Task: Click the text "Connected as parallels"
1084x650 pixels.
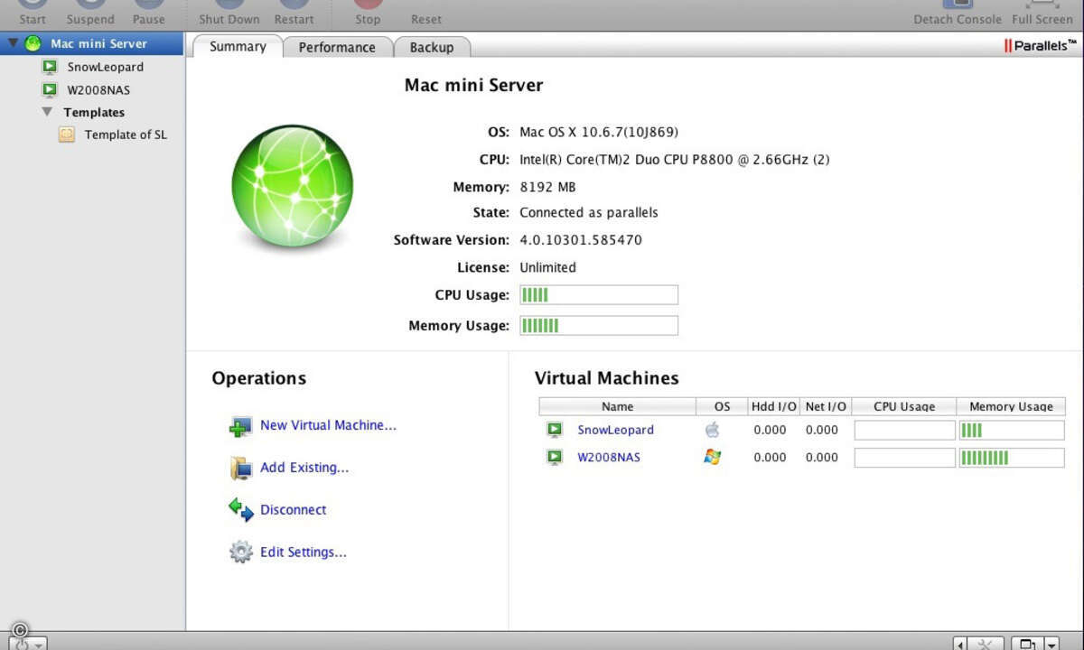Action: [589, 213]
